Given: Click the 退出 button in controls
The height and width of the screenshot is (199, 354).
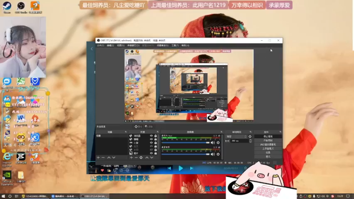Looking at the screenshot, I should coord(268,157).
